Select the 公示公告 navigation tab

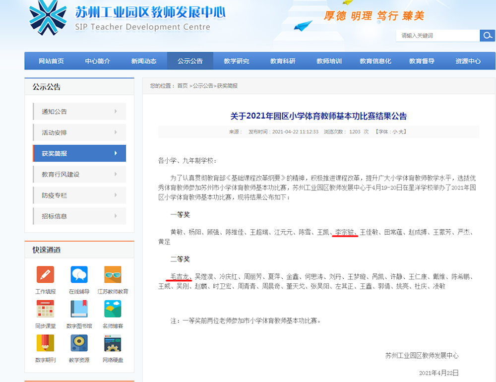pos(190,61)
